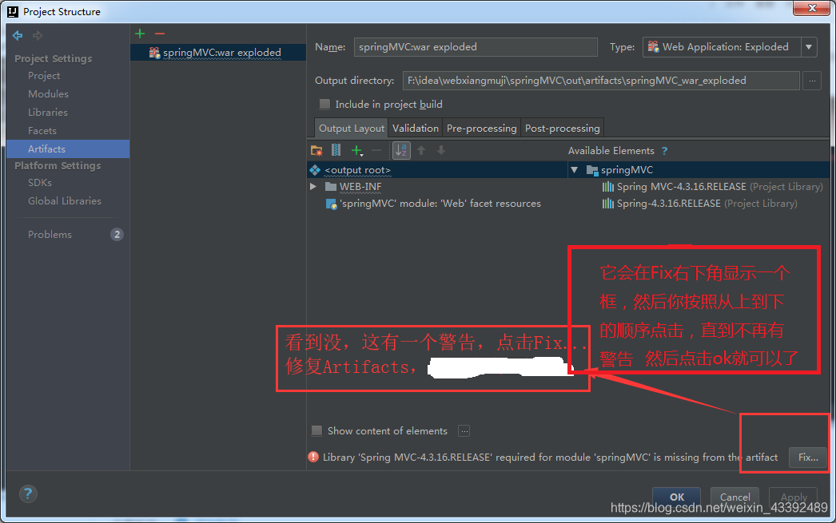Viewport: 836px width, 523px height.
Task: Confirm with the OK button
Action: tap(677, 497)
